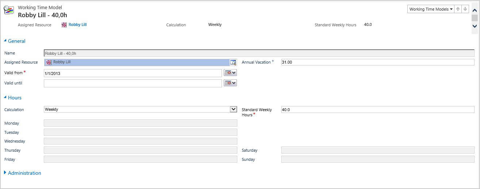Click the Monday hours field
480x189 pixels.
point(141,123)
